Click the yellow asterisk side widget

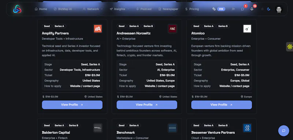tap(290, 47)
